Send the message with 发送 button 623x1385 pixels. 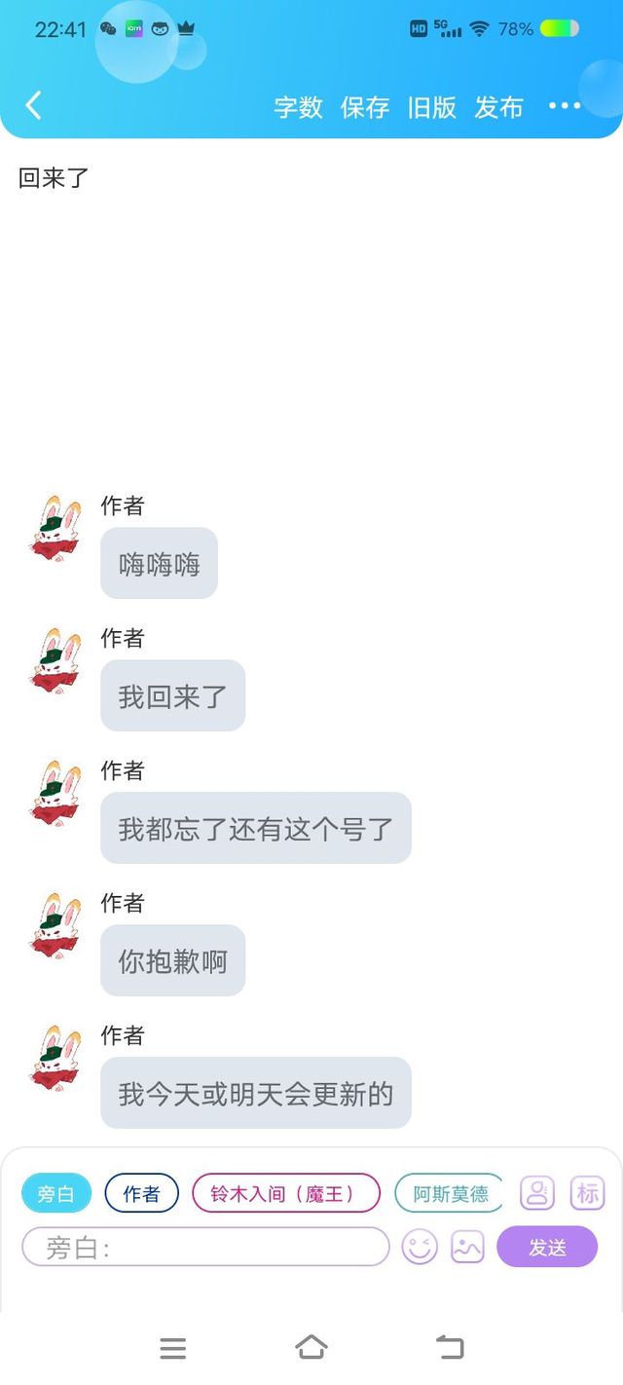pos(547,1247)
